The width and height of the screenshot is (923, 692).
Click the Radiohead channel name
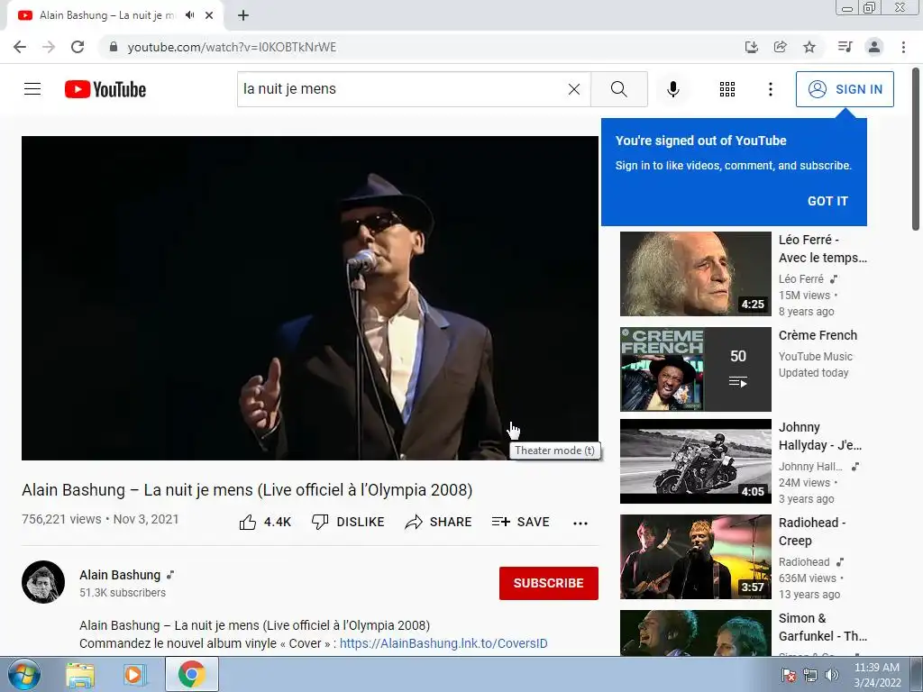point(804,562)
